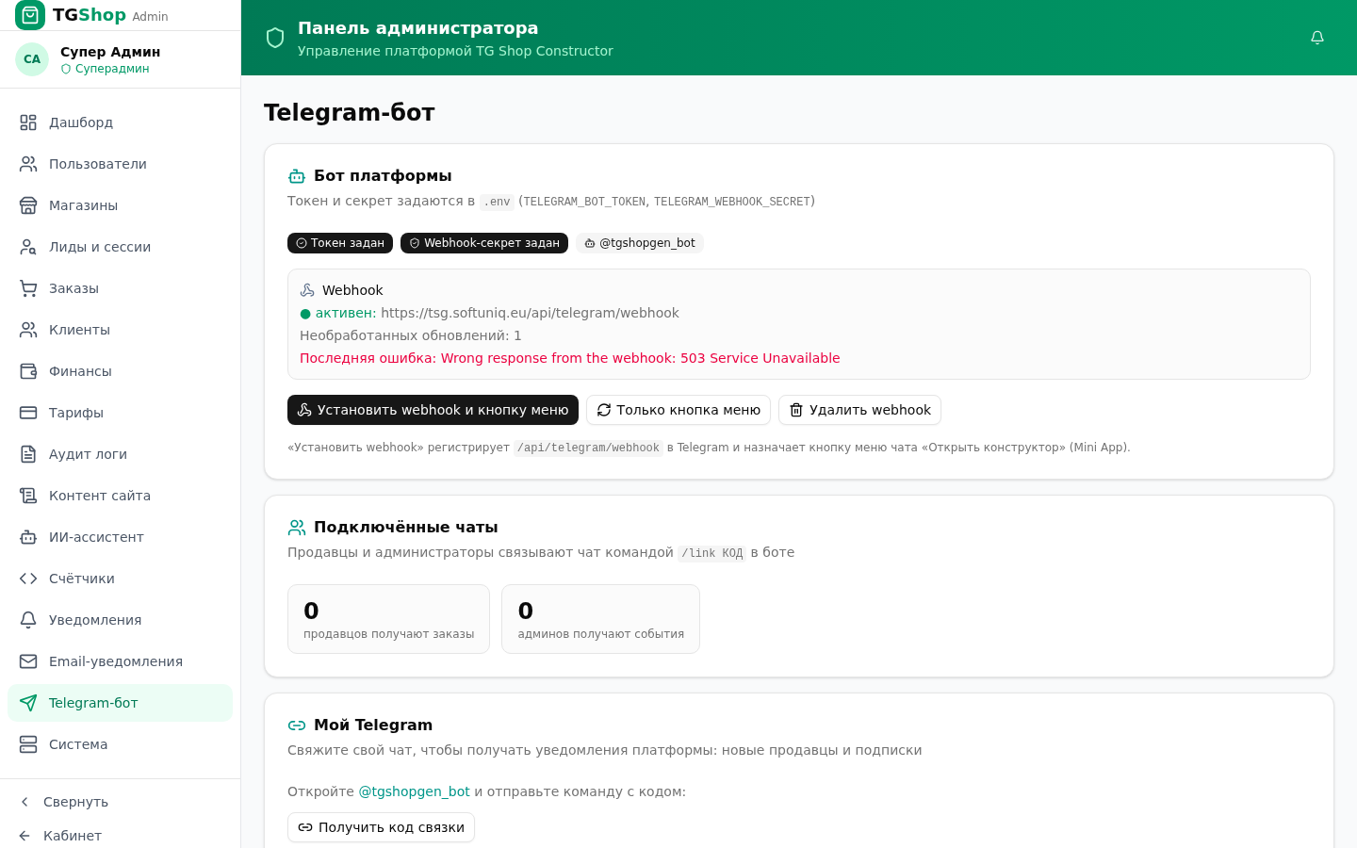Image resolution: width=1357 pixels, height=848 pixels.
Task: Go back to Кабинет
Action: [x=120, y=836]
